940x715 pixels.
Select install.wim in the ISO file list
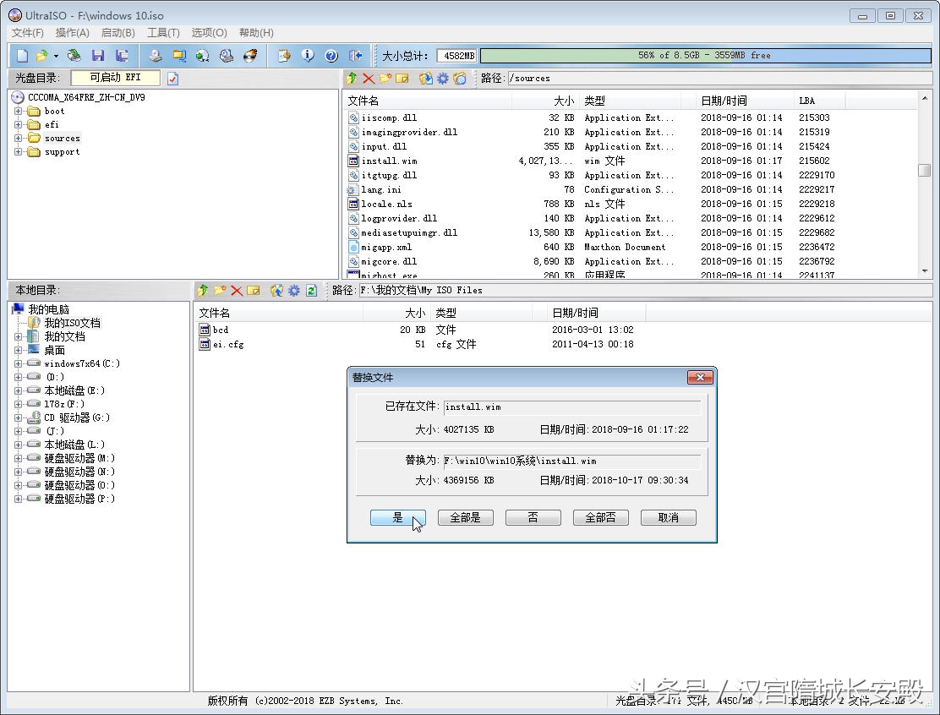click(x=389, y=161)
